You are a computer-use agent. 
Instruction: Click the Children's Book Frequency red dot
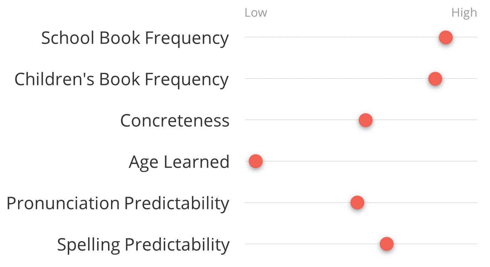coord(435,79)
